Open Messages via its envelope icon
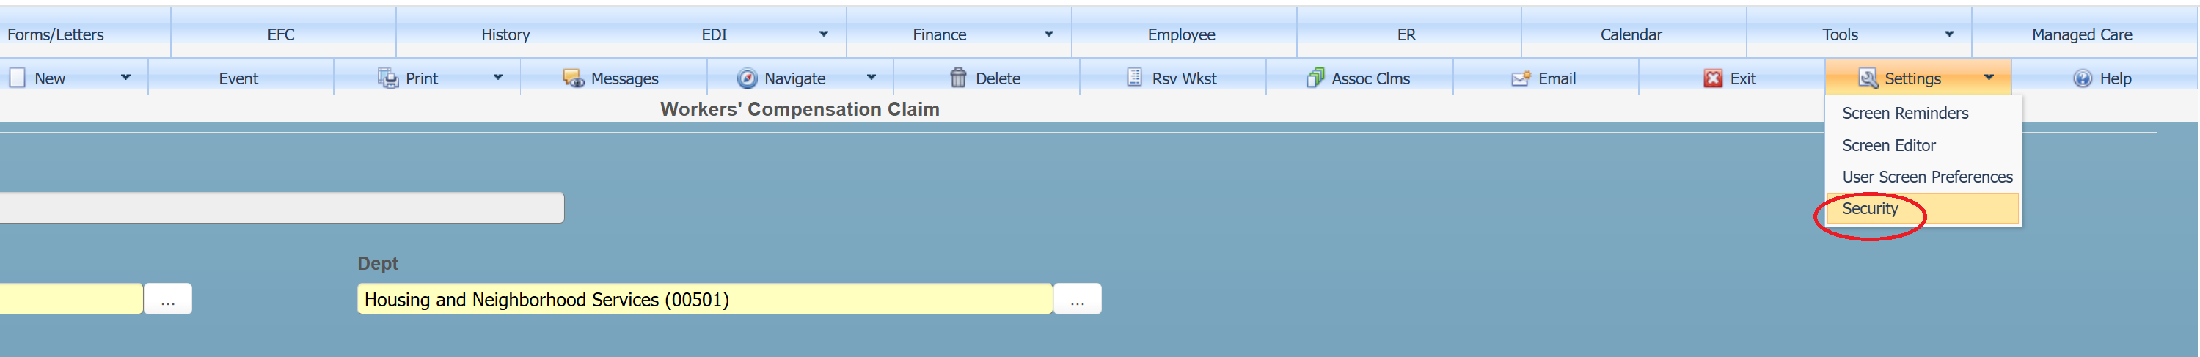2200x357 pixels. (x=572, y=78)
